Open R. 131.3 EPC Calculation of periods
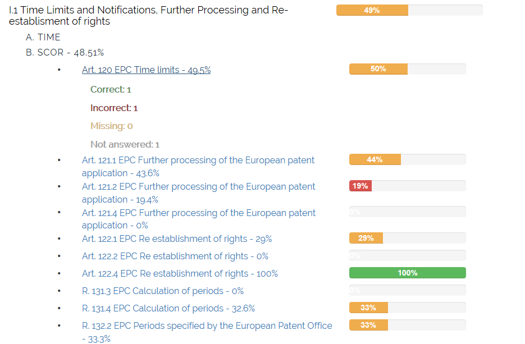Viewport: 525px width, 344px height. point(162,291)
